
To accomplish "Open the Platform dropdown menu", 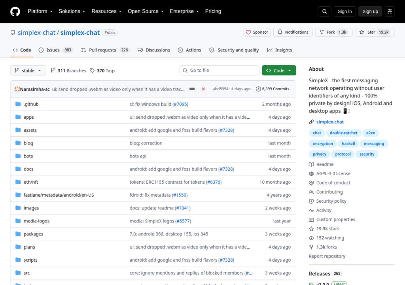I will click(40, 11).
